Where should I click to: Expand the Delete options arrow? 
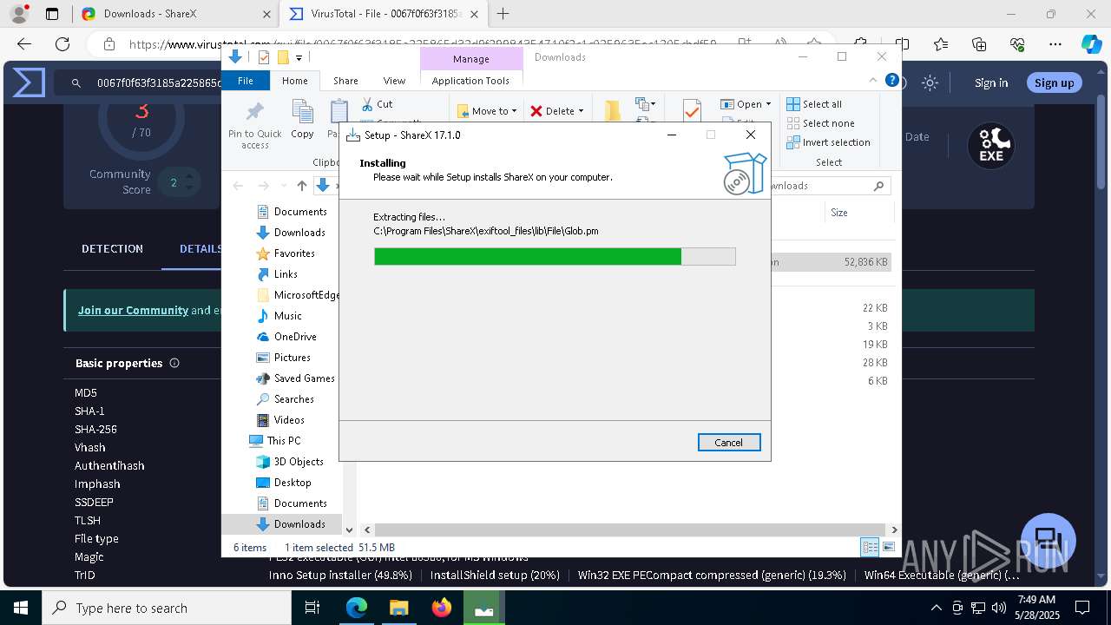[x=581, y=111]
